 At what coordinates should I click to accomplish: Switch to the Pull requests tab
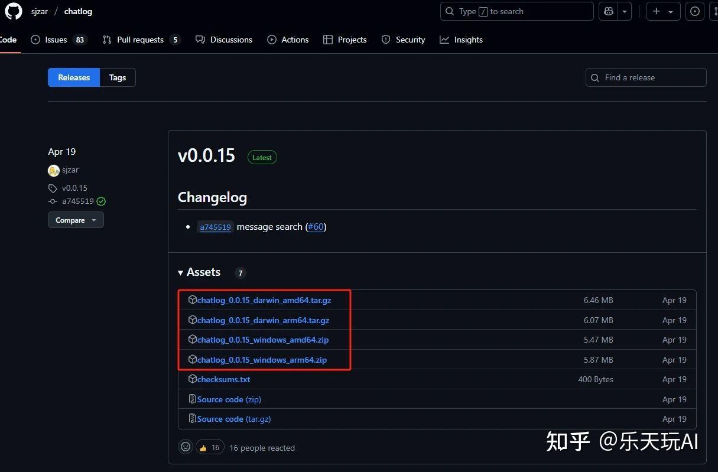coord(141,40)
